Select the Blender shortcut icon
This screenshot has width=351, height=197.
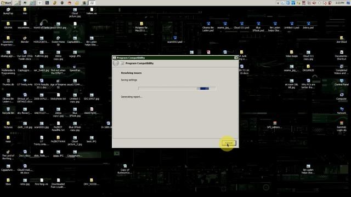coord(25,40)
